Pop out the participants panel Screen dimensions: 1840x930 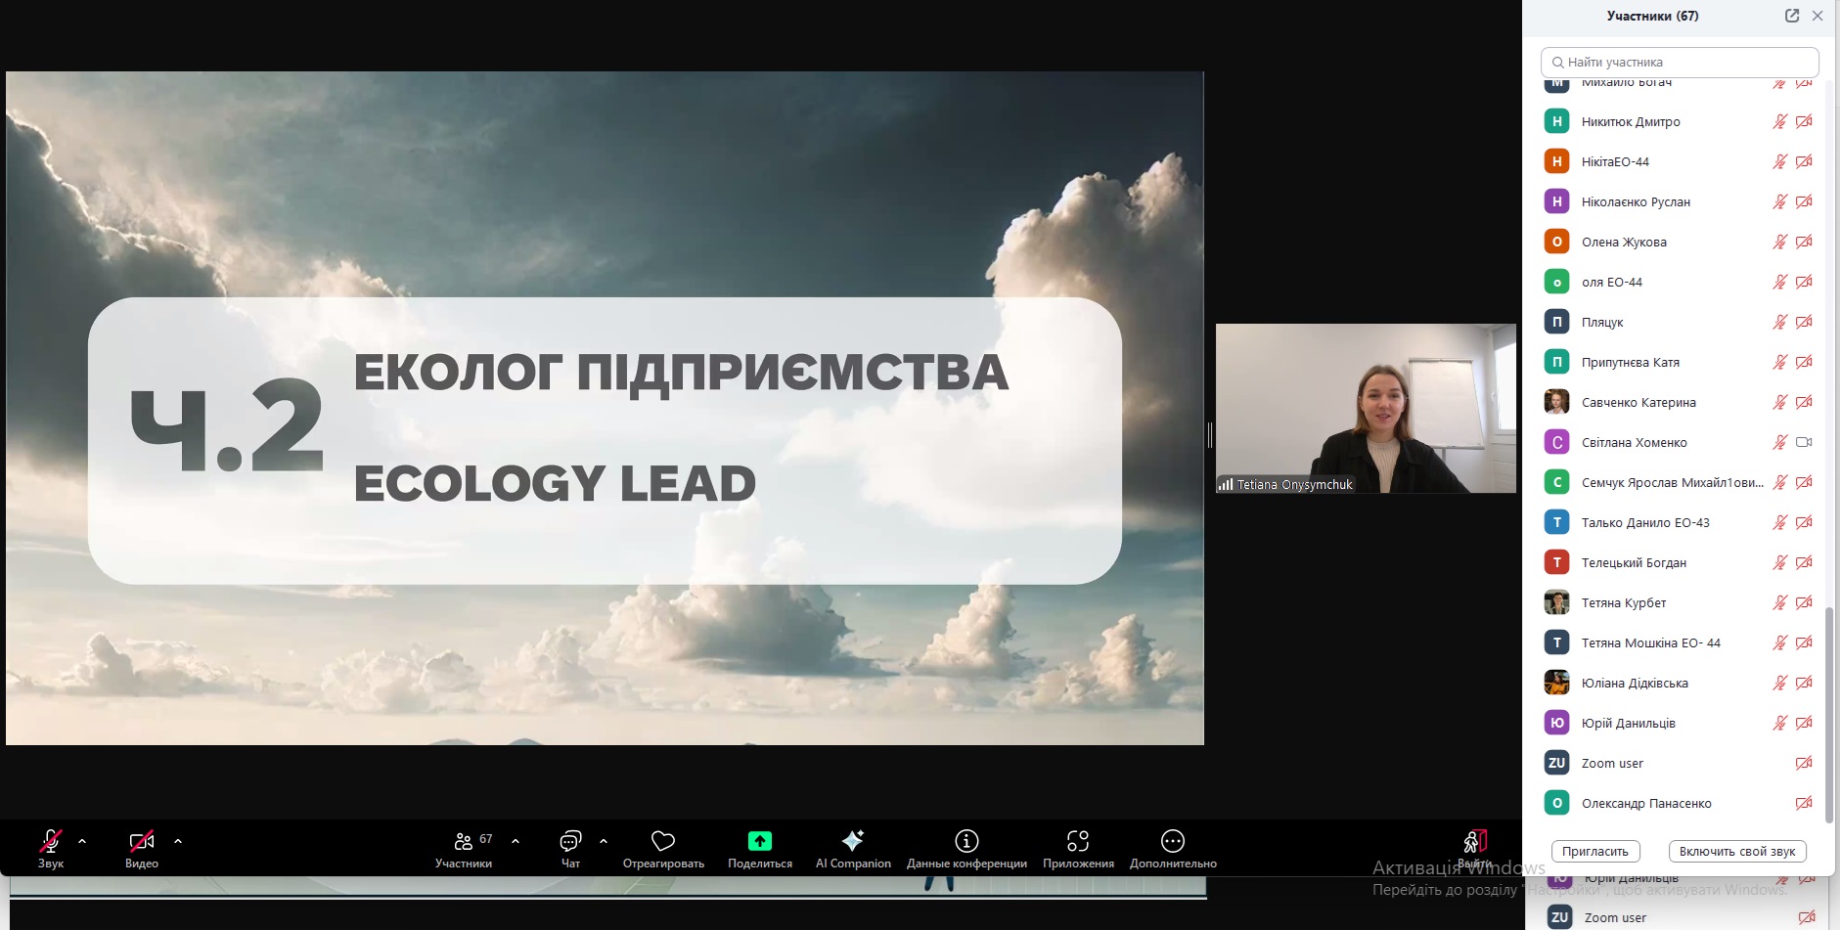(1791, 16)
